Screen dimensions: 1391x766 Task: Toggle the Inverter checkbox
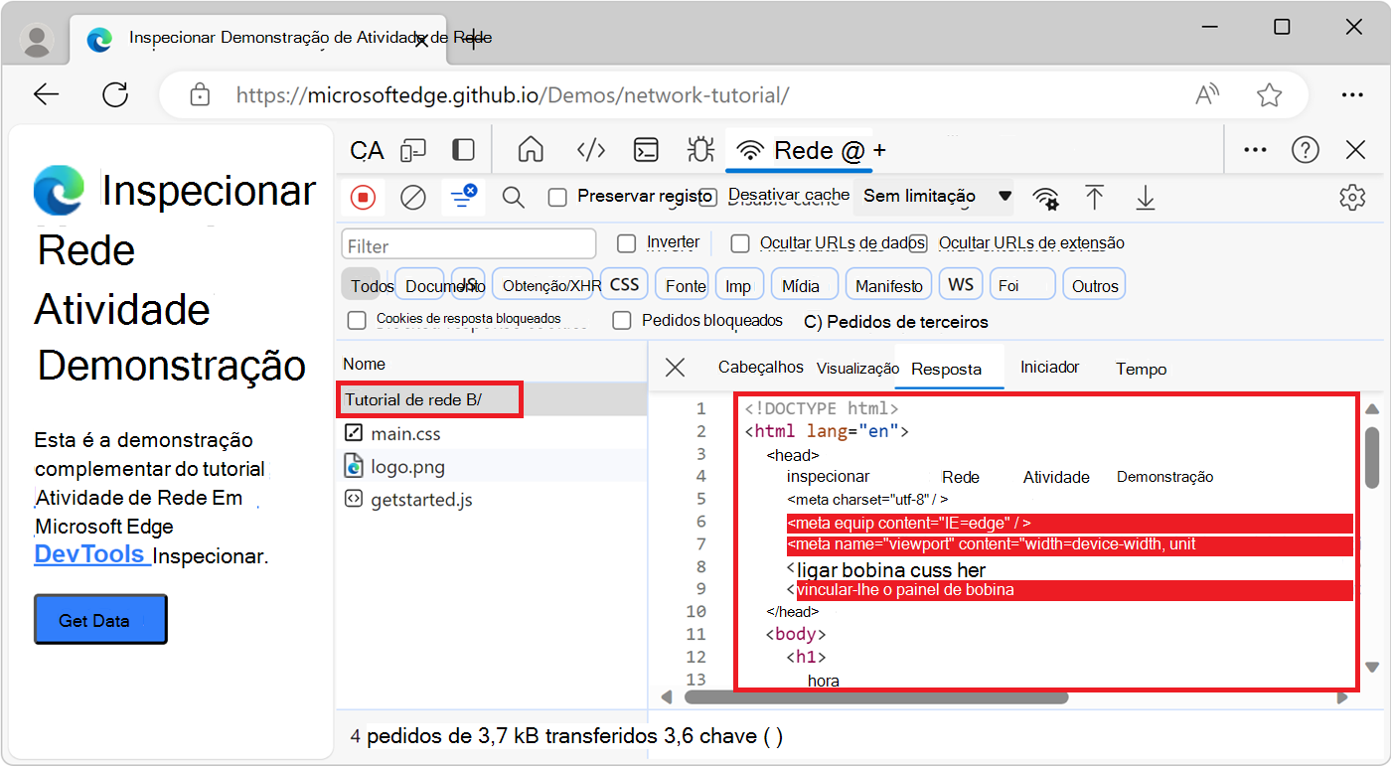pos(626,243)
